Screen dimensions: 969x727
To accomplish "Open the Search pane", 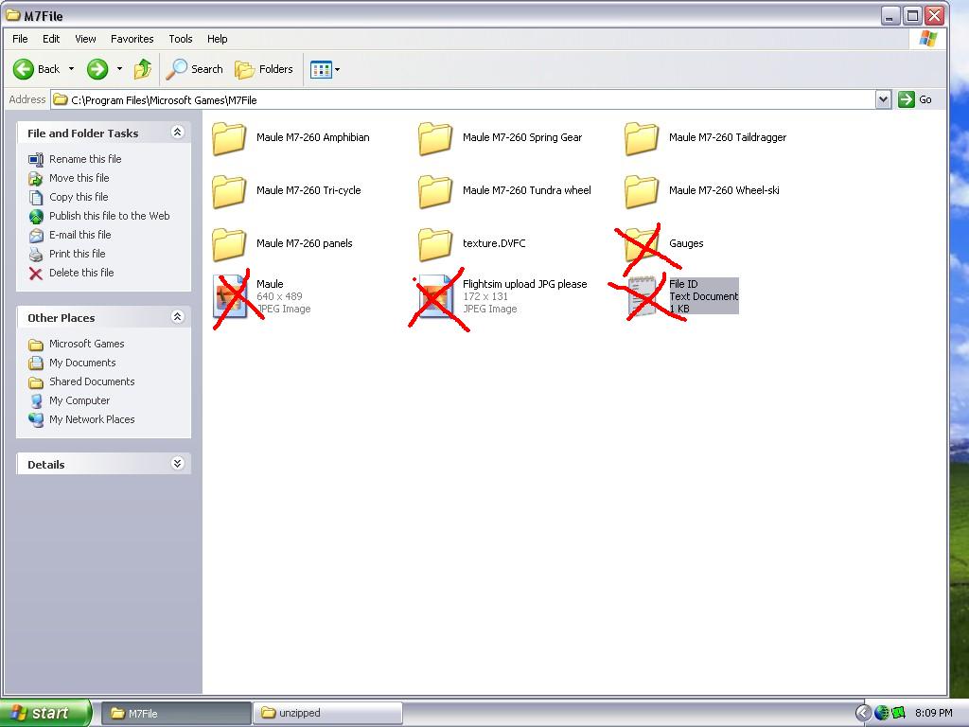I will click(195, 68).
